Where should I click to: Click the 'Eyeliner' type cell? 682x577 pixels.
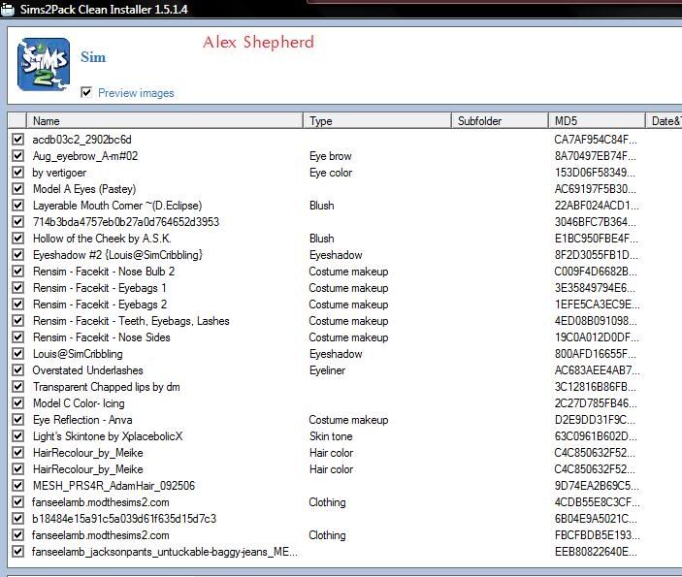[x=327, y=370]
